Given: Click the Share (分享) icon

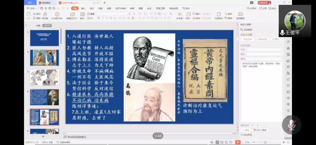Looking at the screenshot, I should (260, 8).
